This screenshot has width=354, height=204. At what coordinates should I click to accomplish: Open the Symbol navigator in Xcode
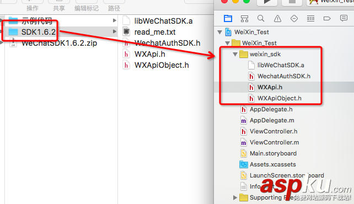244,19
